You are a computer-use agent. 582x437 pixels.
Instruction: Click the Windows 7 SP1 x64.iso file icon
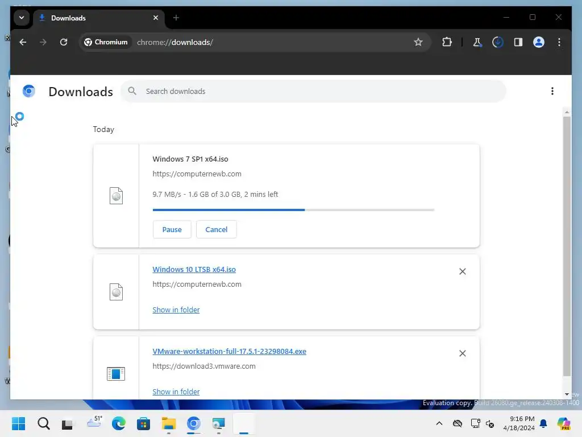pos(116,196)
